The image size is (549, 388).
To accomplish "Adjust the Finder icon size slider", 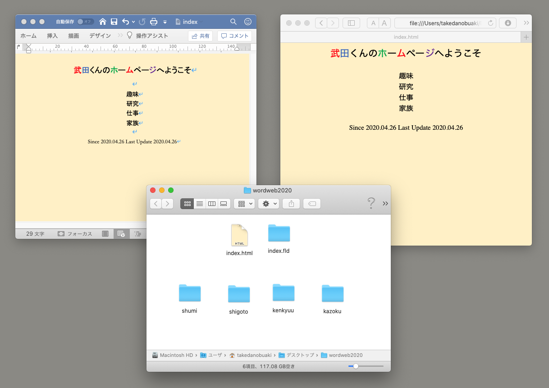I will tap(356, 366).
